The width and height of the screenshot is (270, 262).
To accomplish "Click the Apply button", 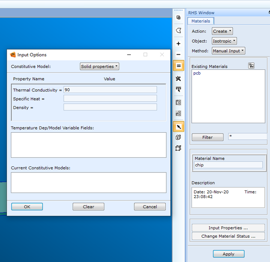I will click(x=228, y=254).
